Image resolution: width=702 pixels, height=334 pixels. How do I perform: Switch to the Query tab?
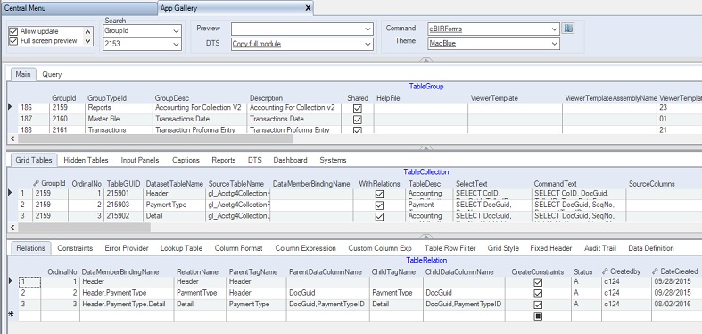52,74
